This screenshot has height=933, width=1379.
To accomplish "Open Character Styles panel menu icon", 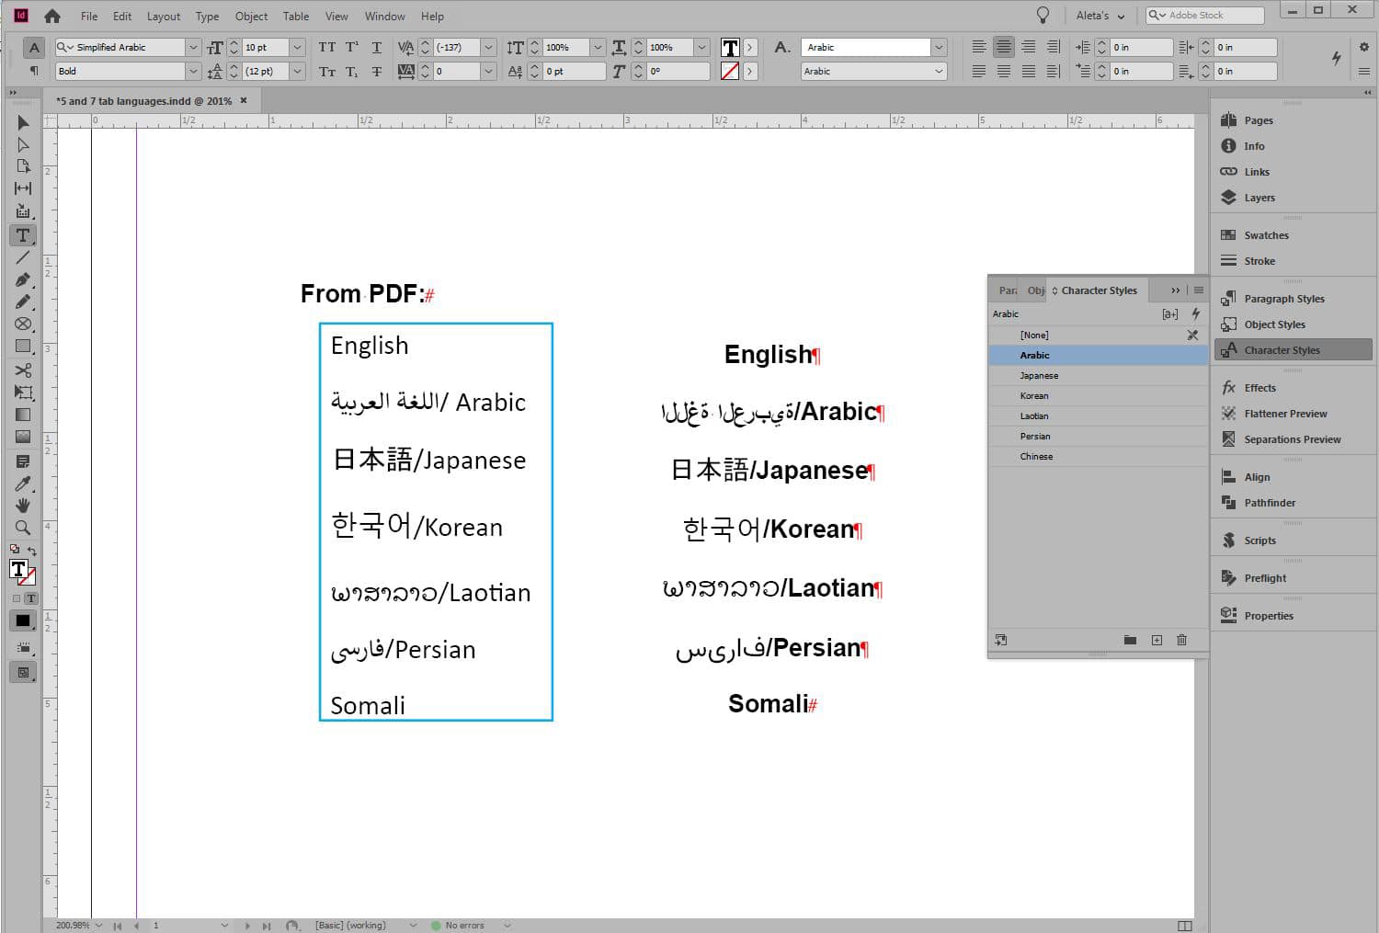I will tap(1199, 290).
